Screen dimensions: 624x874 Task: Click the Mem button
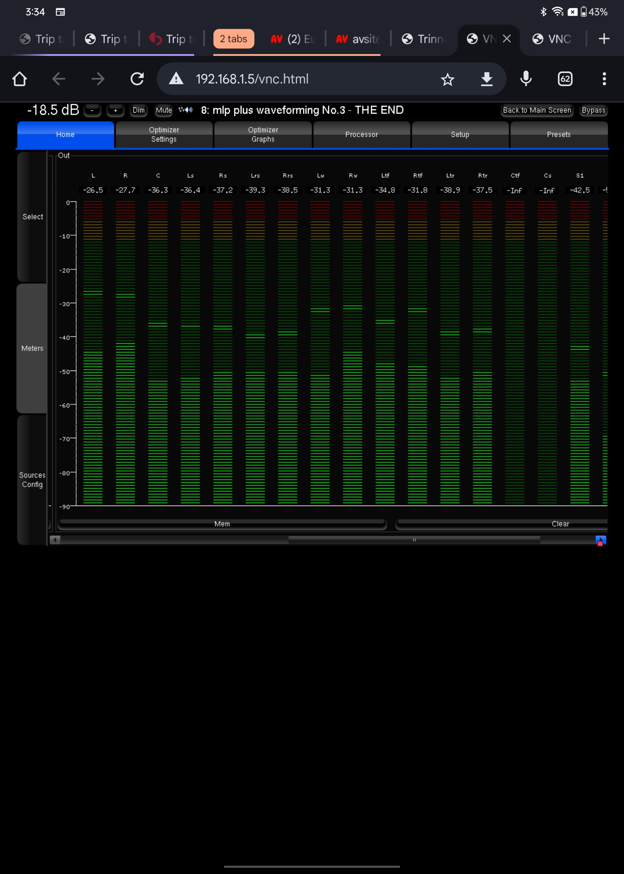tap(222, 524)
